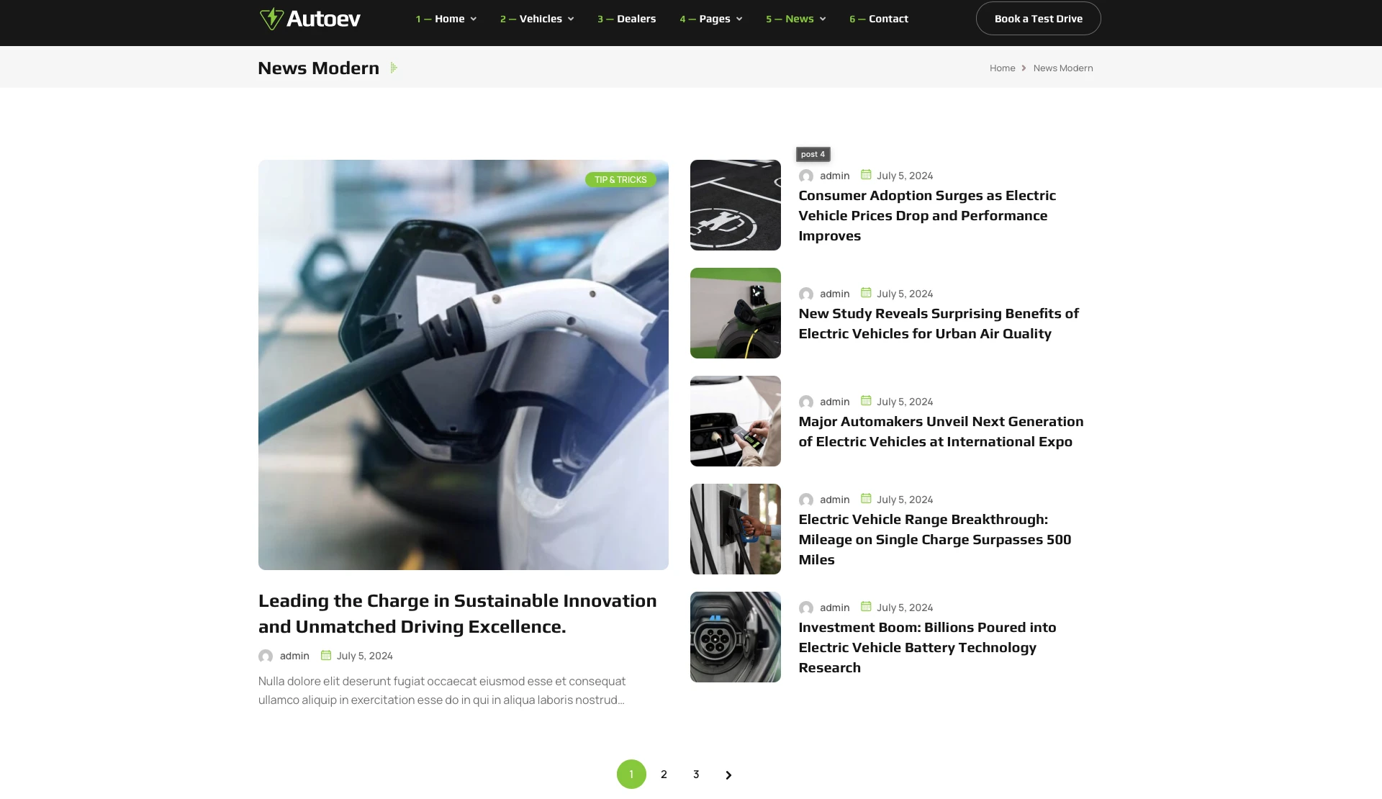Expand the Home dropdown menu

(446, 19)
